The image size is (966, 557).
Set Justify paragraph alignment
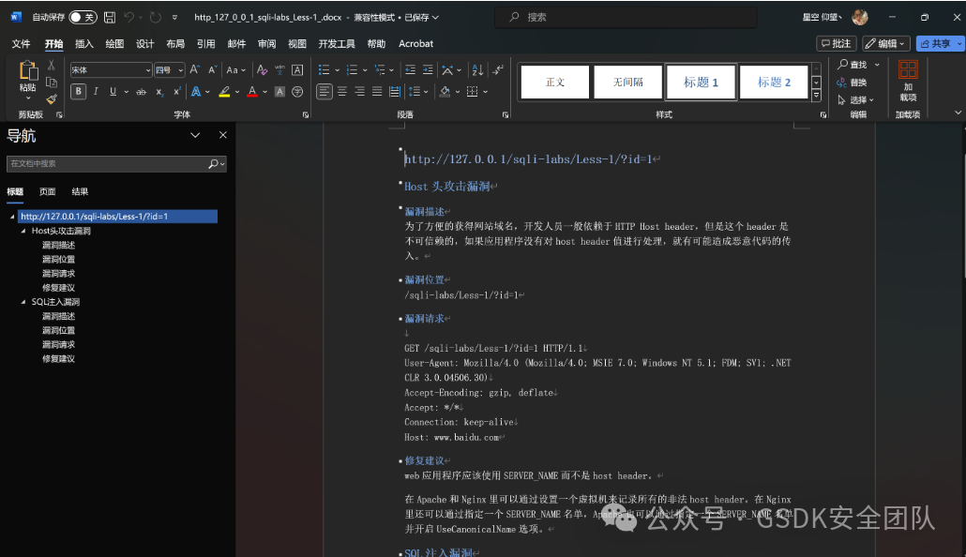(377, 92)
